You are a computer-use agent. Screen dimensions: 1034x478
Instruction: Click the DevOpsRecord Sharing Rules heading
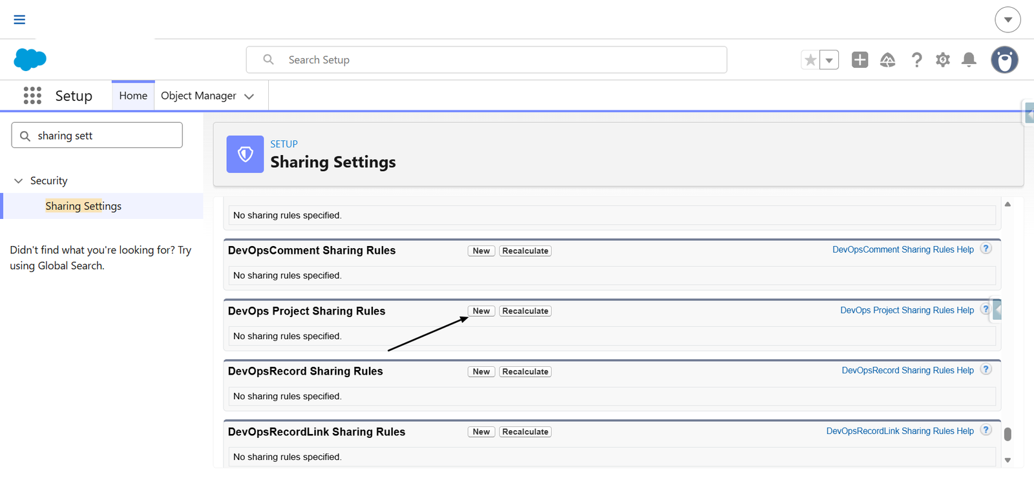pyautogui.click(x=305, y=371)
